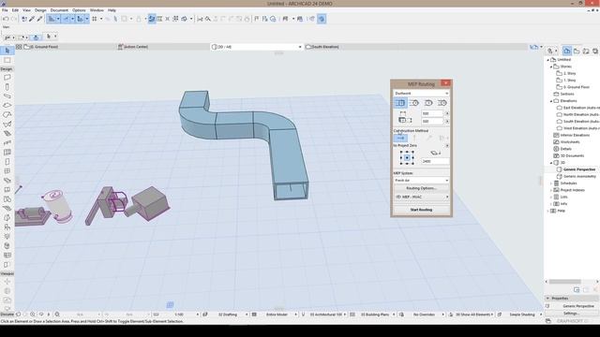600x337 pixels.
Task: Open the Help menu
Action: click(112, 10)
